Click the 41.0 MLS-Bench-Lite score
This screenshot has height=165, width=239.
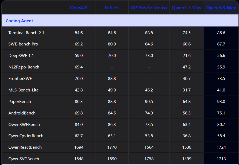pos(221,90)
